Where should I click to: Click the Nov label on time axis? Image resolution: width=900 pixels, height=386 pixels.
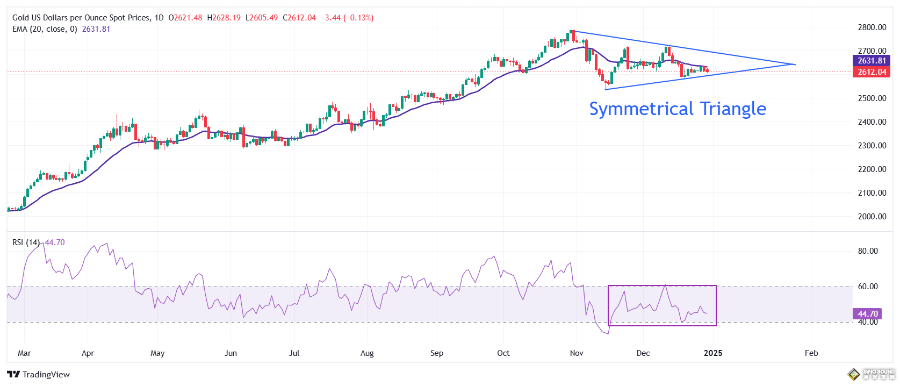[577, 353]
